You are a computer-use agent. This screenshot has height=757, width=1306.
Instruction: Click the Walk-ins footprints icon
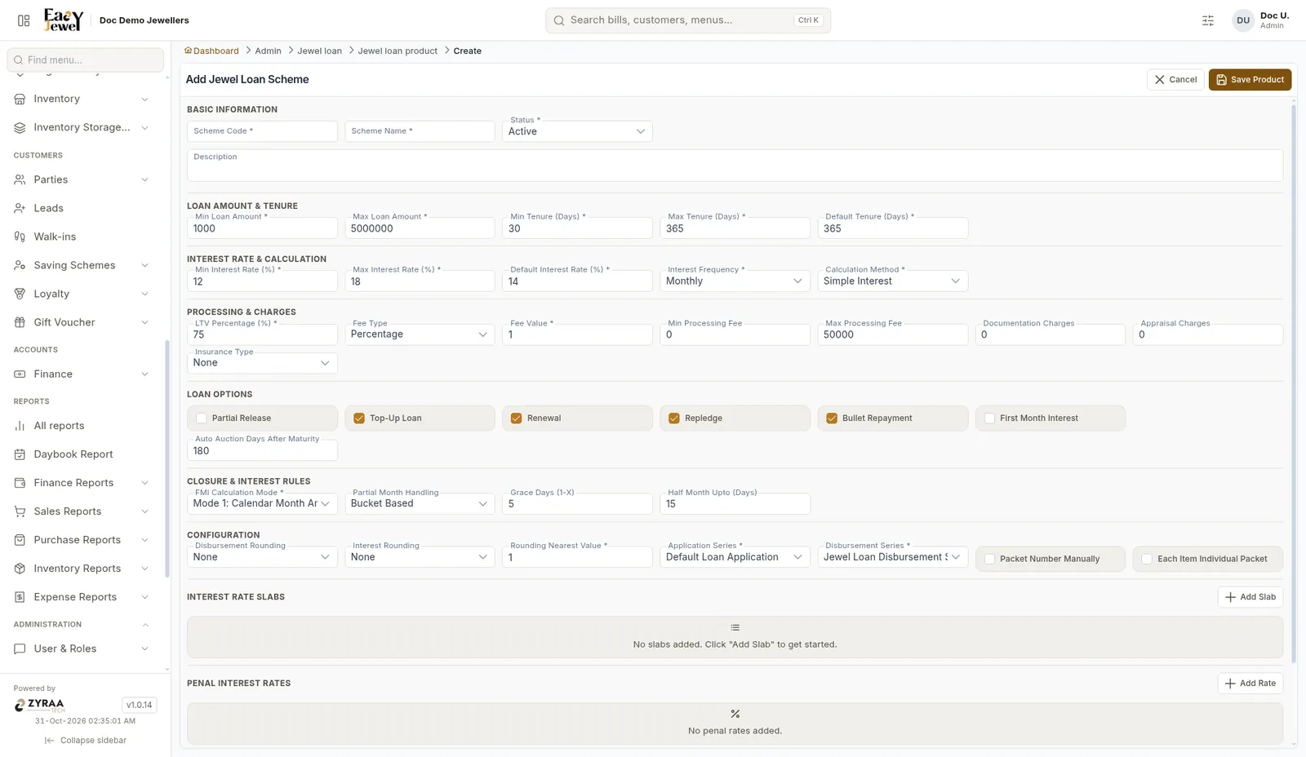click(20, 237)
